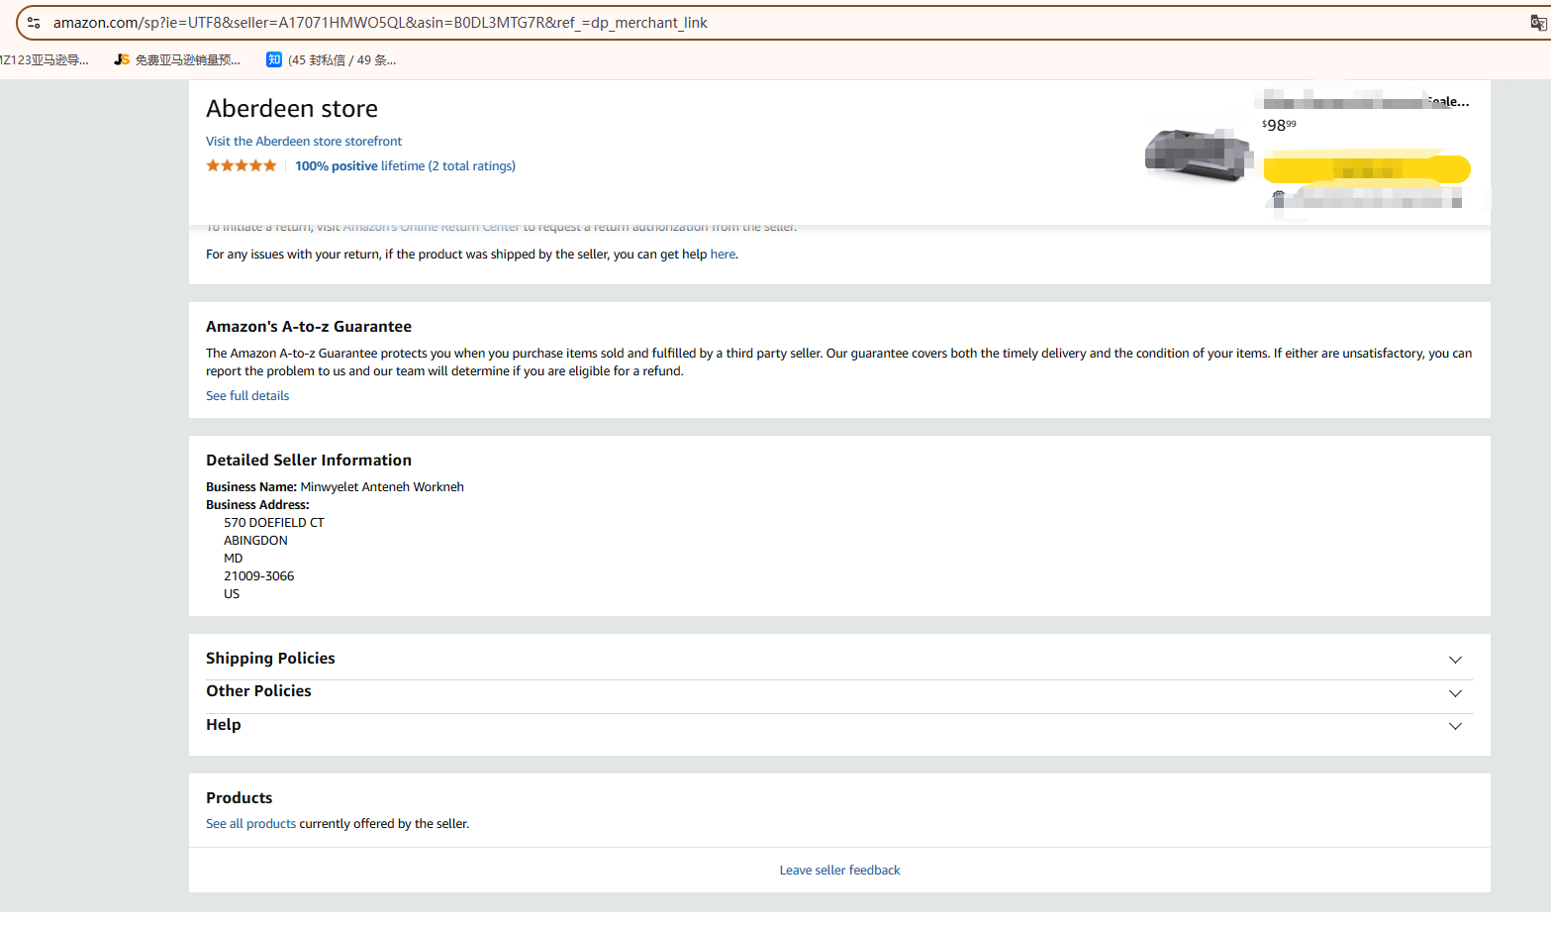Click 'Leave seller feedback' link
This screenshot has height=926, width=1551.
click(839, 871)
